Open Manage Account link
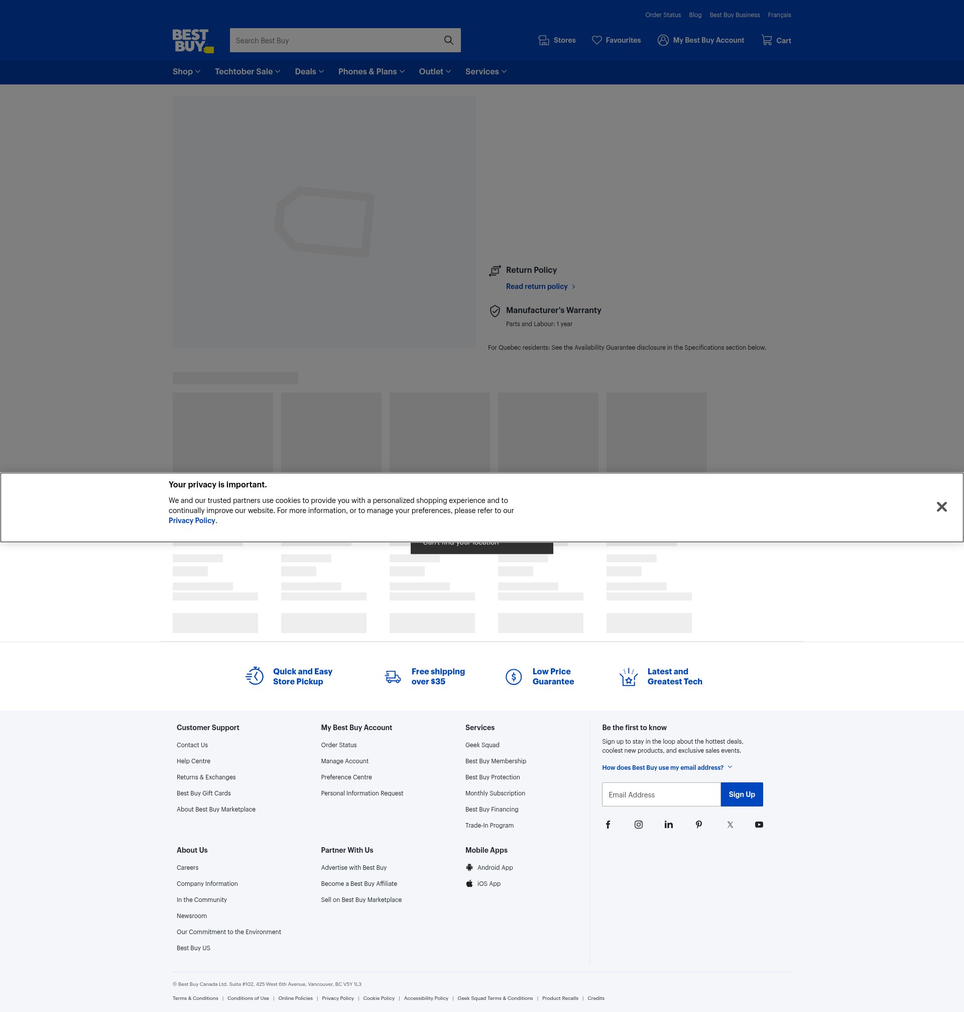964x1012 pixels. pyautogui.click(x=344, y=761)
